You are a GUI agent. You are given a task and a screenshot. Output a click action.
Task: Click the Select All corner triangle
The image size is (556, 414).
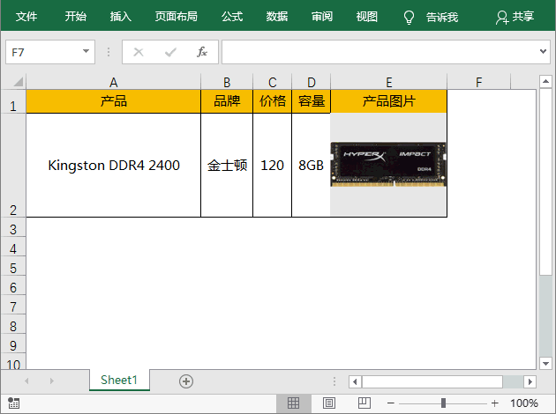[x=18, y=82]
